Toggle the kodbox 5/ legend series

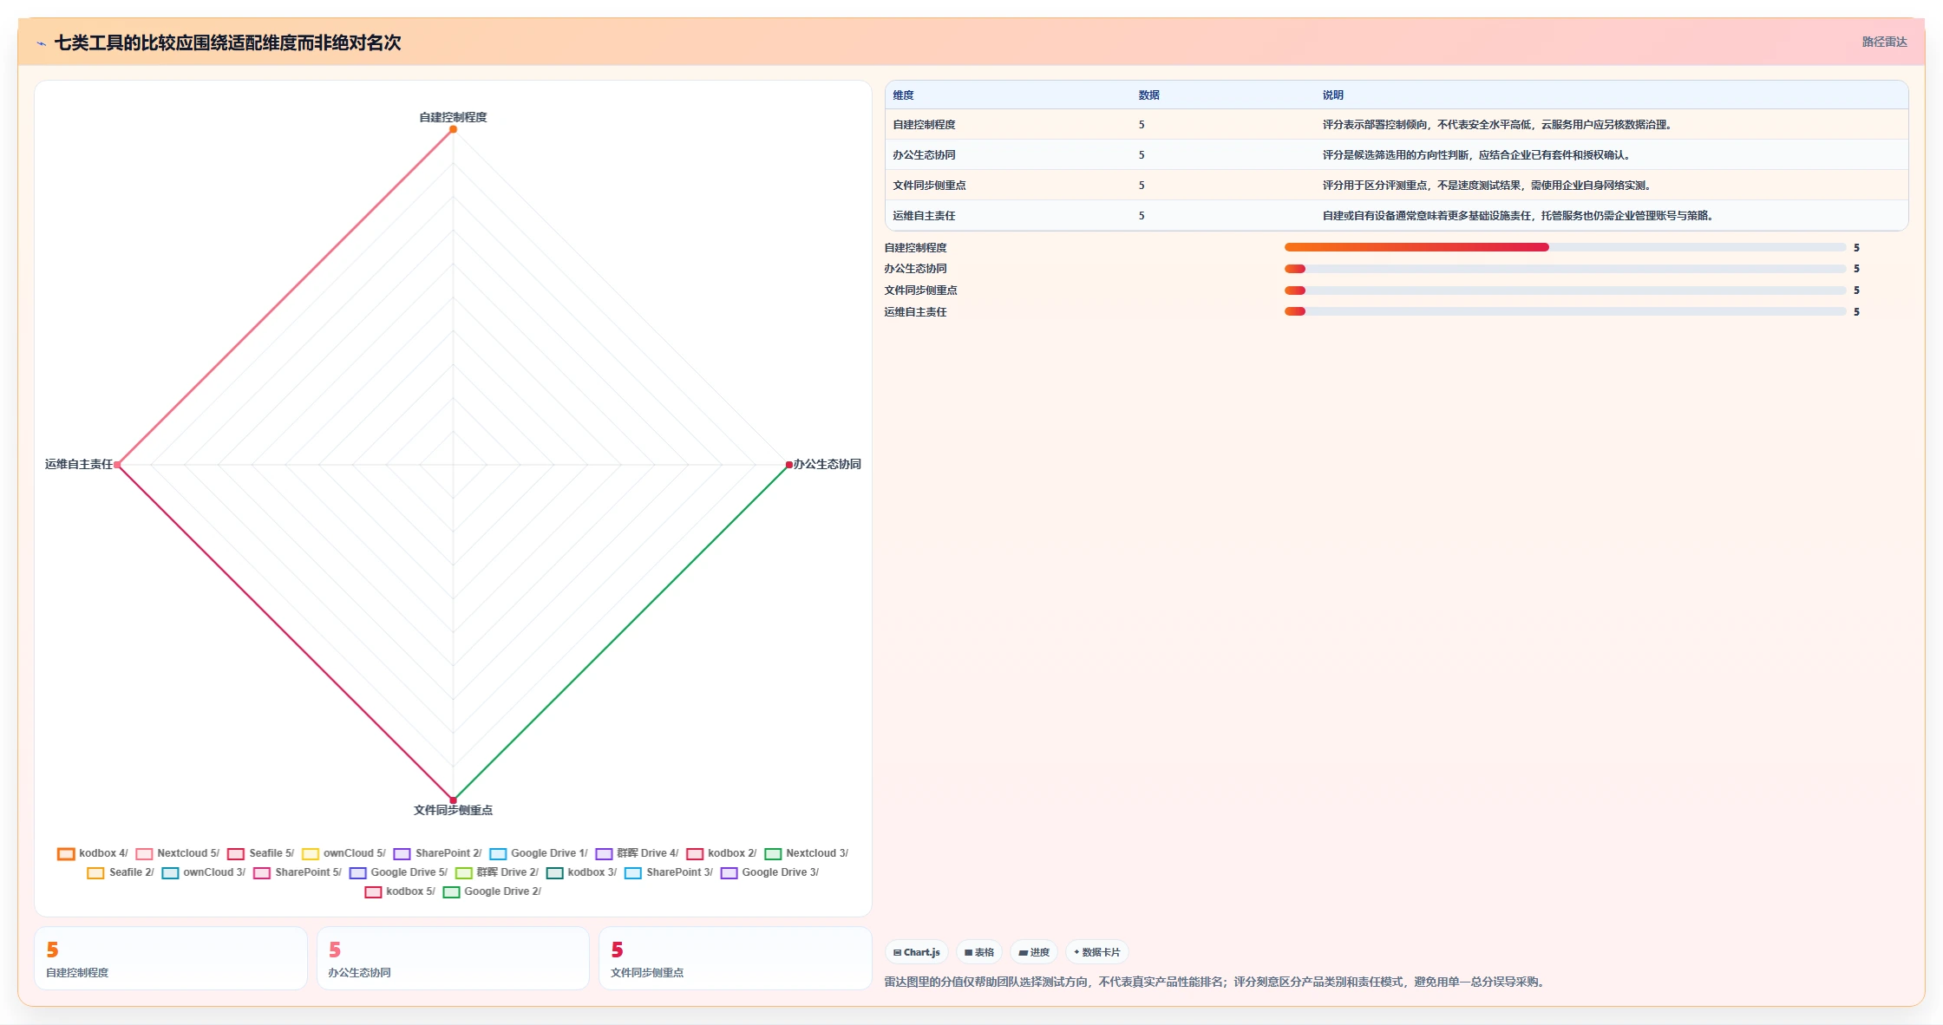(401, 891)
